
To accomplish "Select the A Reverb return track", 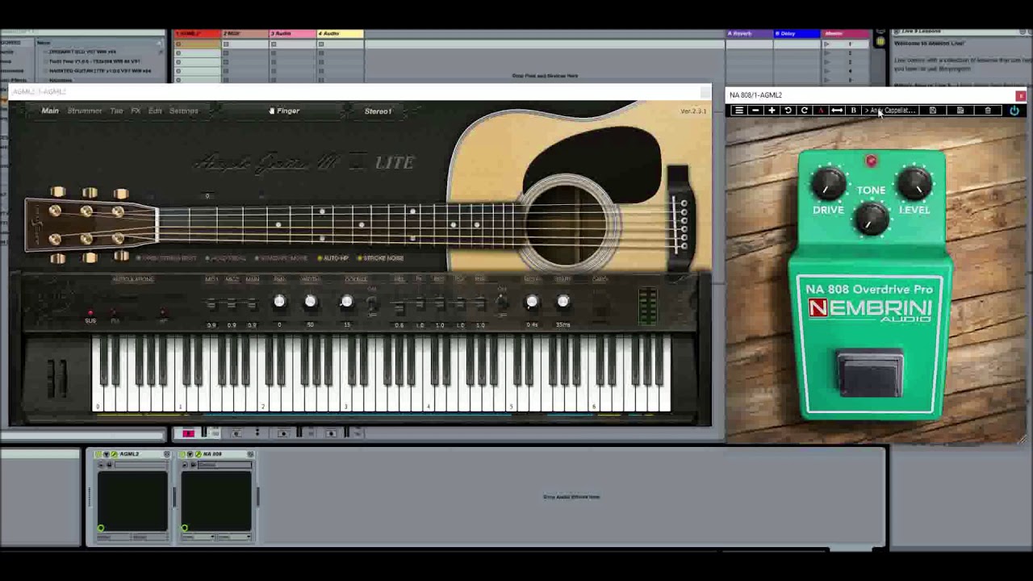I will pos(750,34).
